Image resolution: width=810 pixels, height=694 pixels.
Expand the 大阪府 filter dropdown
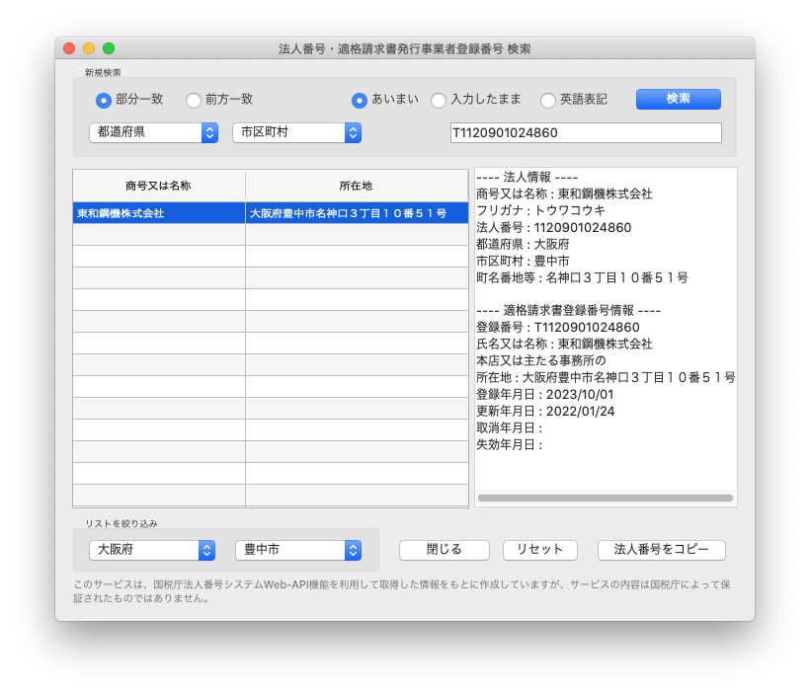[152, 550]
